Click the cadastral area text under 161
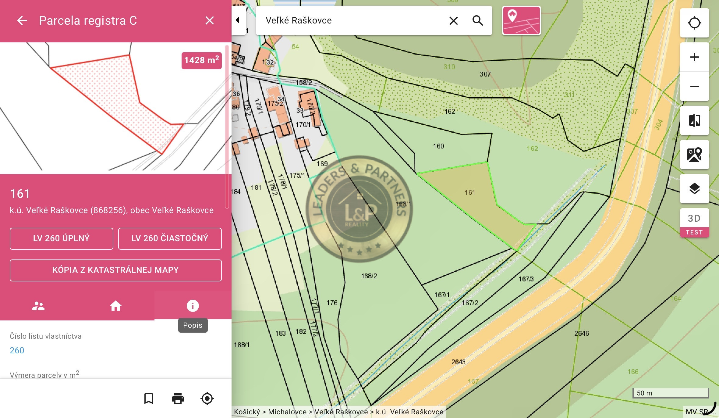The height and width of the screenshot is (418, 719). [112, 210]
